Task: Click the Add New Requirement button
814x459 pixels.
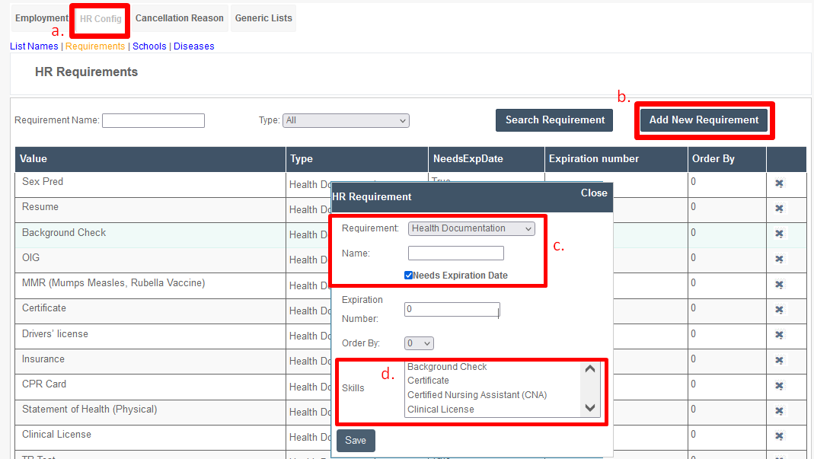Action: 704,120
